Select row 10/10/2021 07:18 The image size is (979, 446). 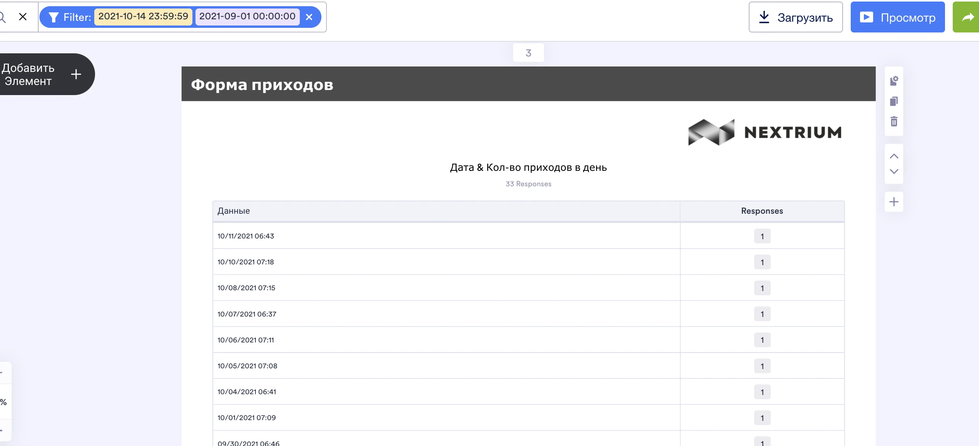(x=528, y=262)
